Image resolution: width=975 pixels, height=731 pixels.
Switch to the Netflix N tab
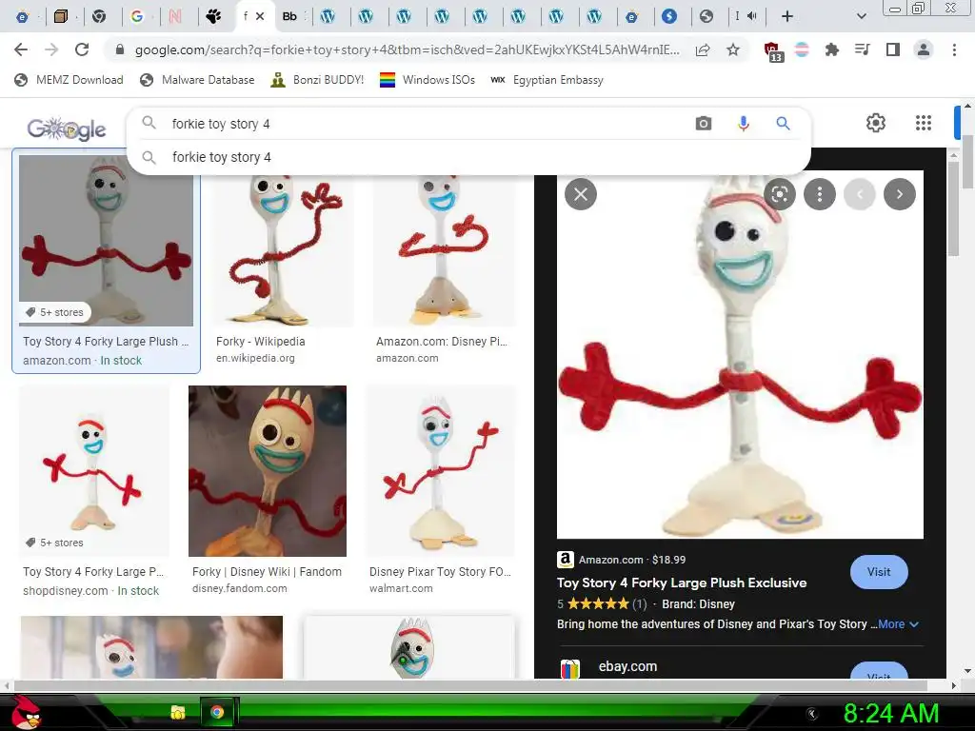[175, 17]
